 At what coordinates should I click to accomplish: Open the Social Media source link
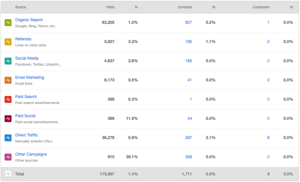(27, 58)
